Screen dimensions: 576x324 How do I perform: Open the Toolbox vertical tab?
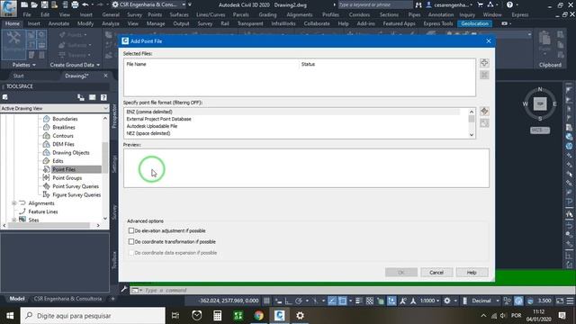pyautogui.click(x=114, y=260)
